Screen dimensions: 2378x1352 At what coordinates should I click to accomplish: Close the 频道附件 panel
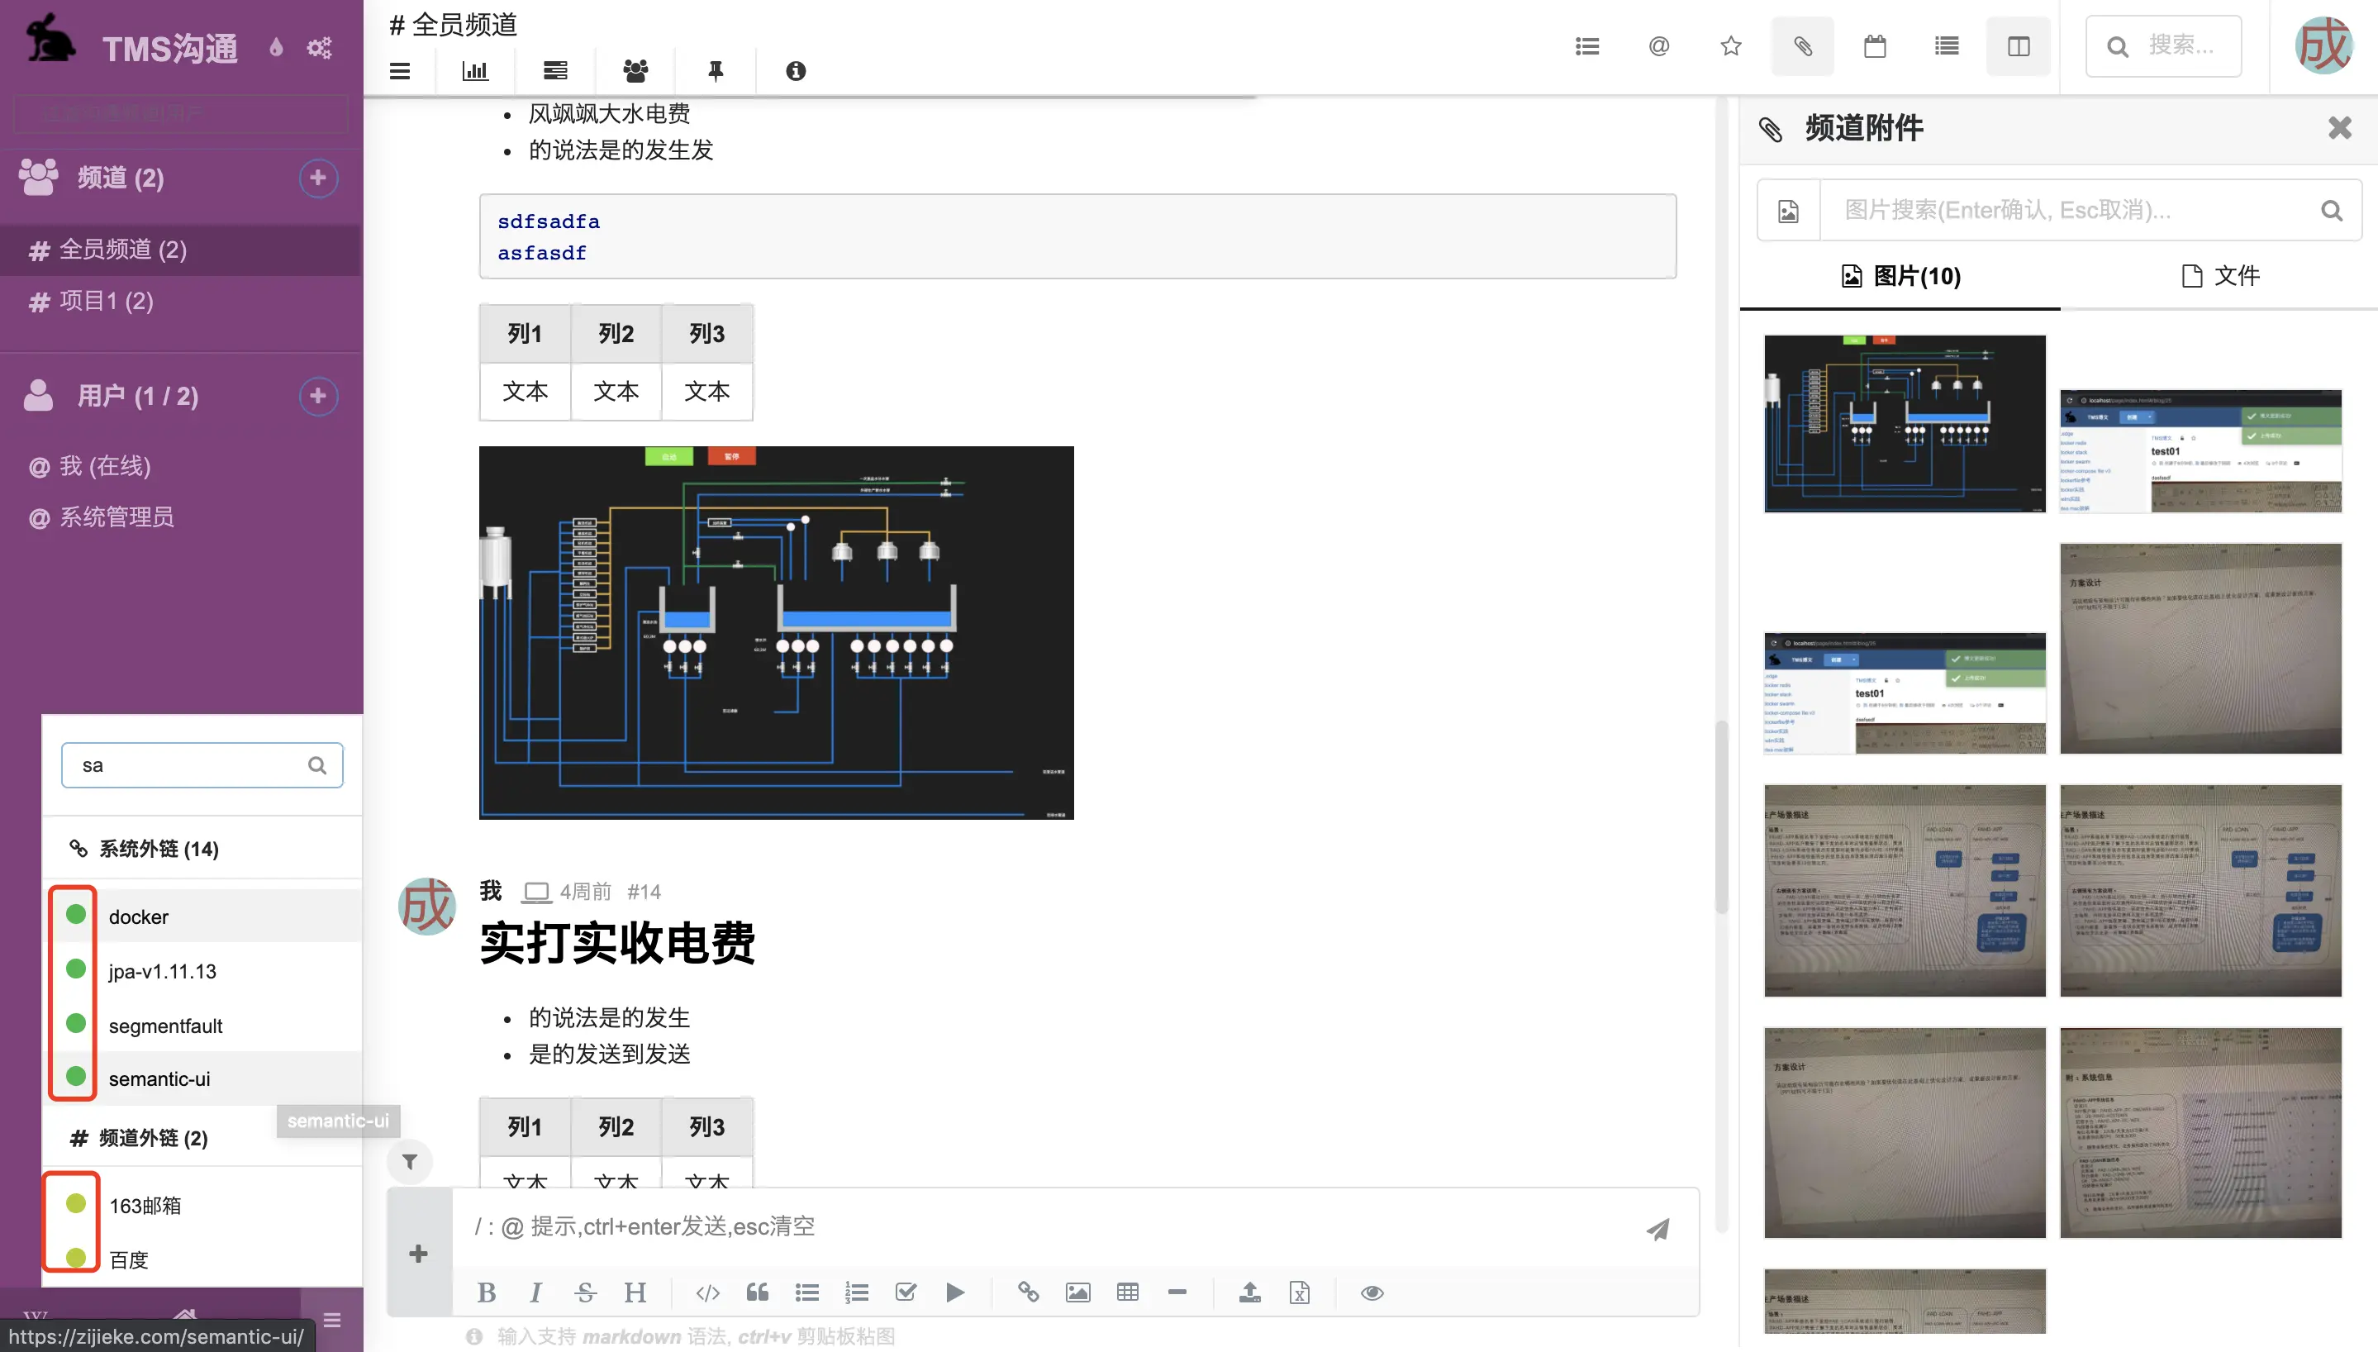coord(2339,127)
